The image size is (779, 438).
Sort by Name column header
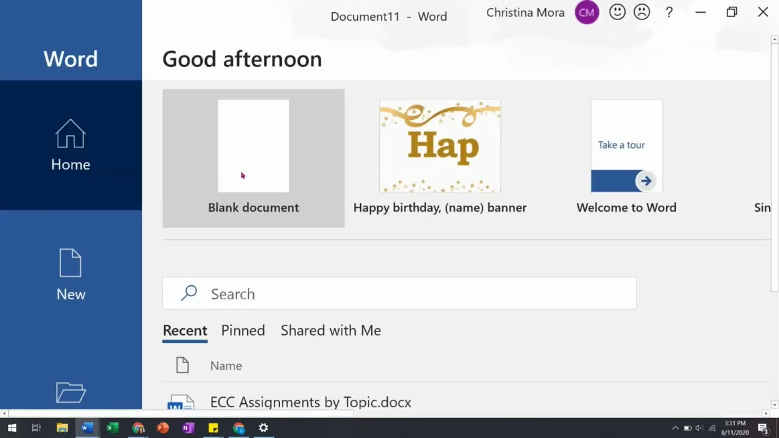coord(226,366)
